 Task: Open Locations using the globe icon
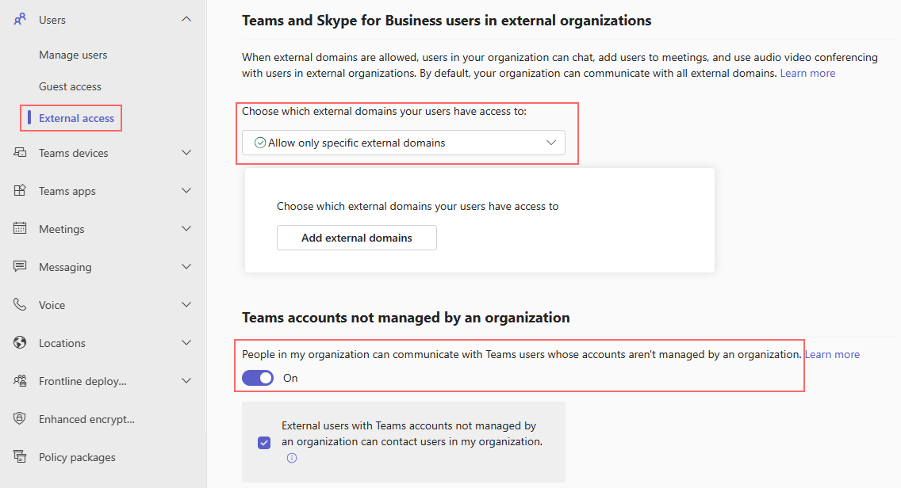coord(20,342)
